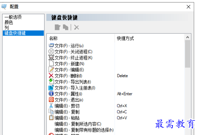The image size is (198, 135).
Task: Select the 文件(F) - 新建(N) row text
Action: coord(69,64)
